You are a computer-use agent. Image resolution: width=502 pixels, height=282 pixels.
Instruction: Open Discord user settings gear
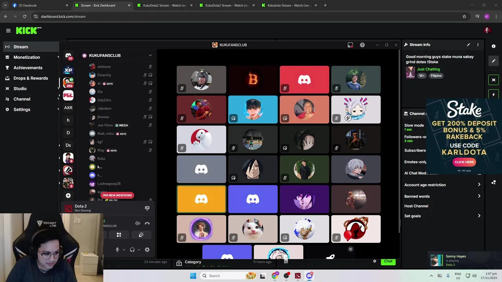pyautogui.click(x=147, y=249)
